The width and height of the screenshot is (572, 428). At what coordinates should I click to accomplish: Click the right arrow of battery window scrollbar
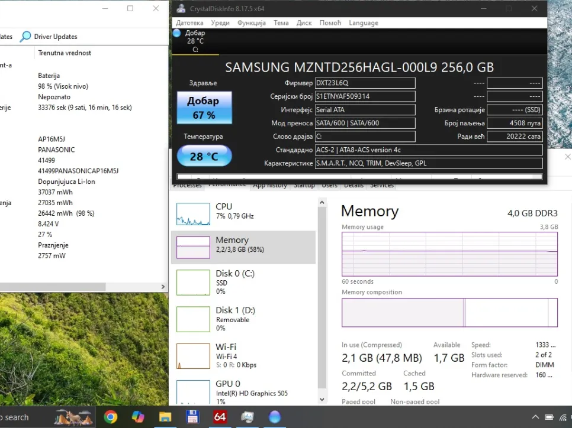[x=163, y=287]
